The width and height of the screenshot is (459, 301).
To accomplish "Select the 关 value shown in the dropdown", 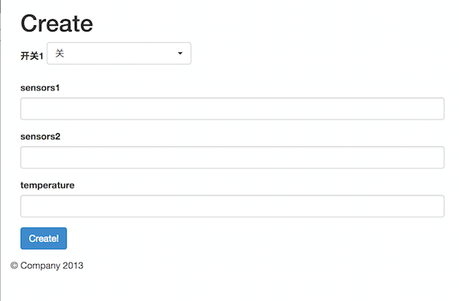I will (60, 53).
